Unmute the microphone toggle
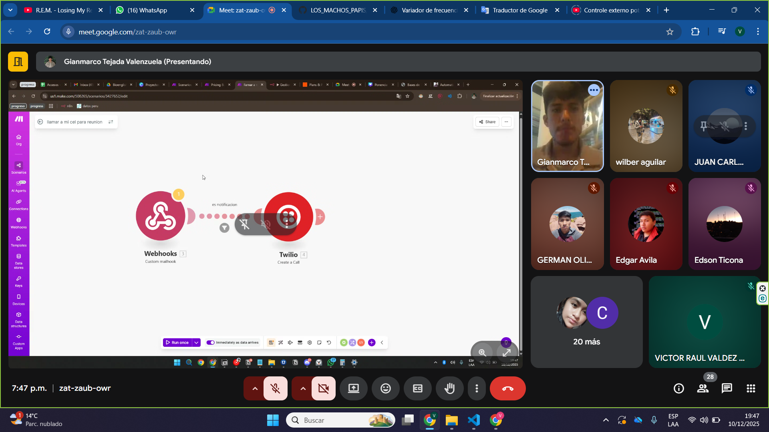This screenshot has height=432, width=769. (275, 388)
